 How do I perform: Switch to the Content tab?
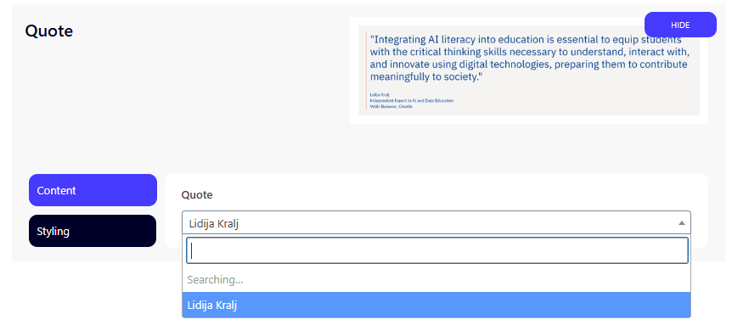(93, 190)
